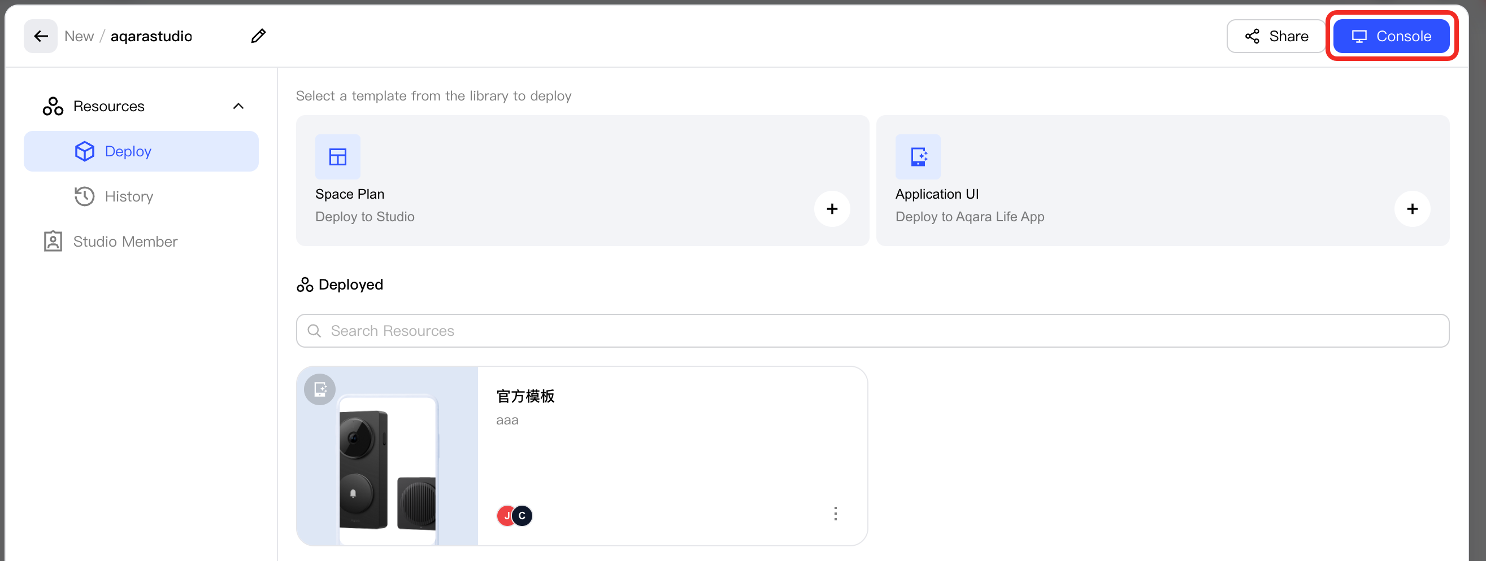Click the Application UI phone icon
The height and width of the screenshot is (561, 1486).
(918, 157)
